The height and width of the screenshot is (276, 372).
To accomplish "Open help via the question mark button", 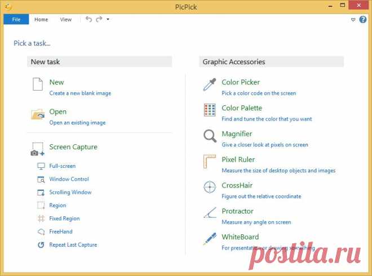I will click(x=363, y=20).
